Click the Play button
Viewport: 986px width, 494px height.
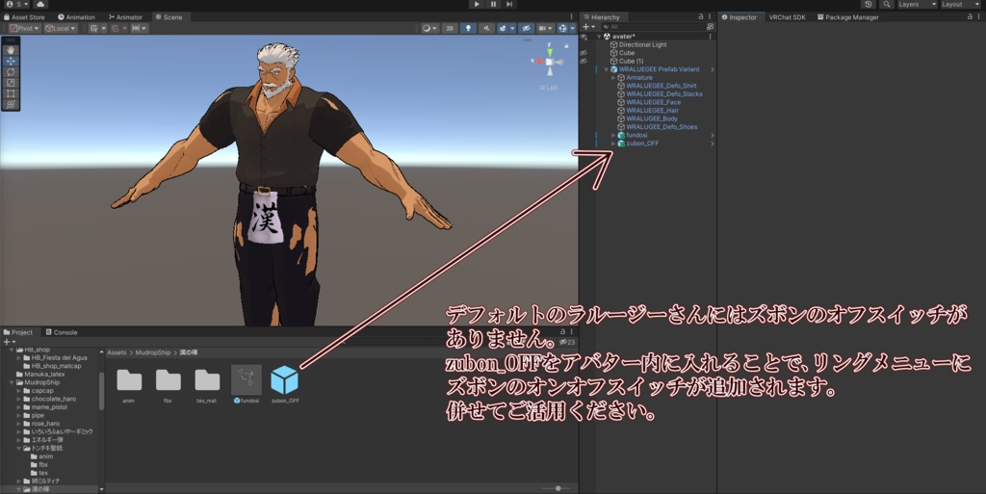pyautogui.click(x=477, y=5)
